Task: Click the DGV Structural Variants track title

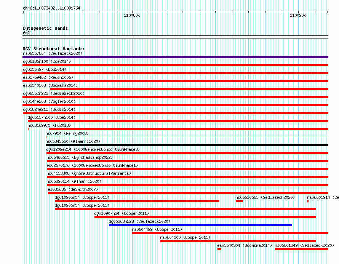Action: tap(53, 49)
